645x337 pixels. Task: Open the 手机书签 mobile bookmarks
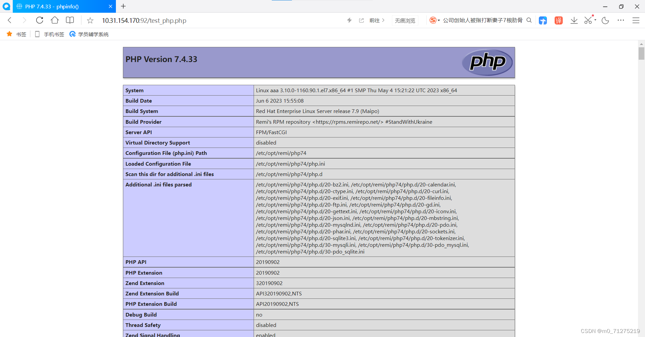coord(49,34)
